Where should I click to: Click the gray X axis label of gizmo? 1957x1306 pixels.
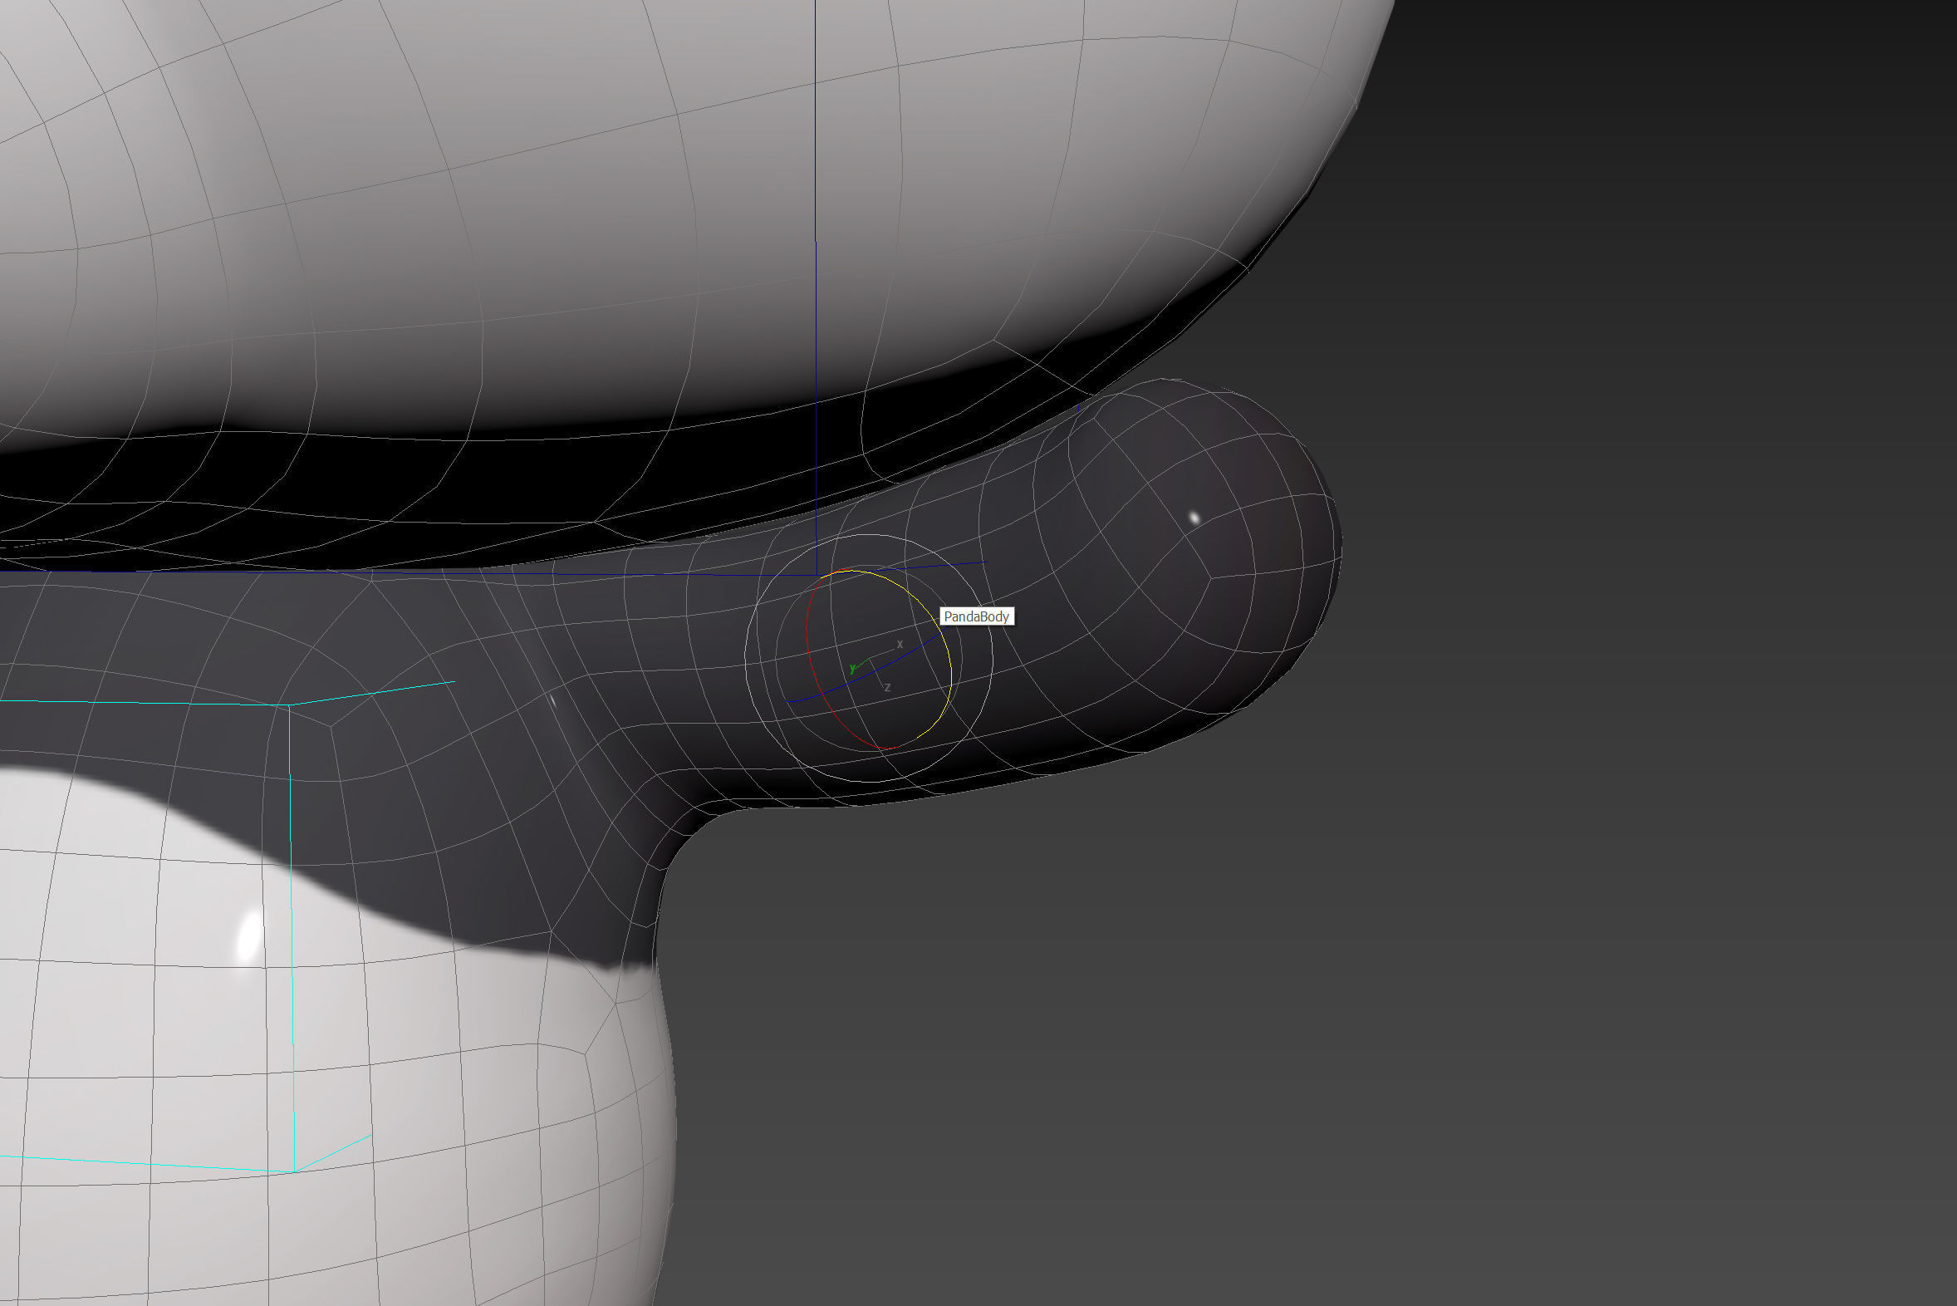click(x=900, y=644)
